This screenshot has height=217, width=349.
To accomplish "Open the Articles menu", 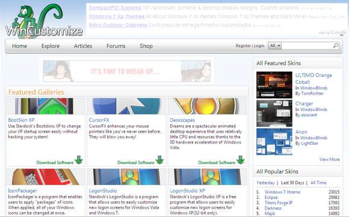I will point(83,46).
